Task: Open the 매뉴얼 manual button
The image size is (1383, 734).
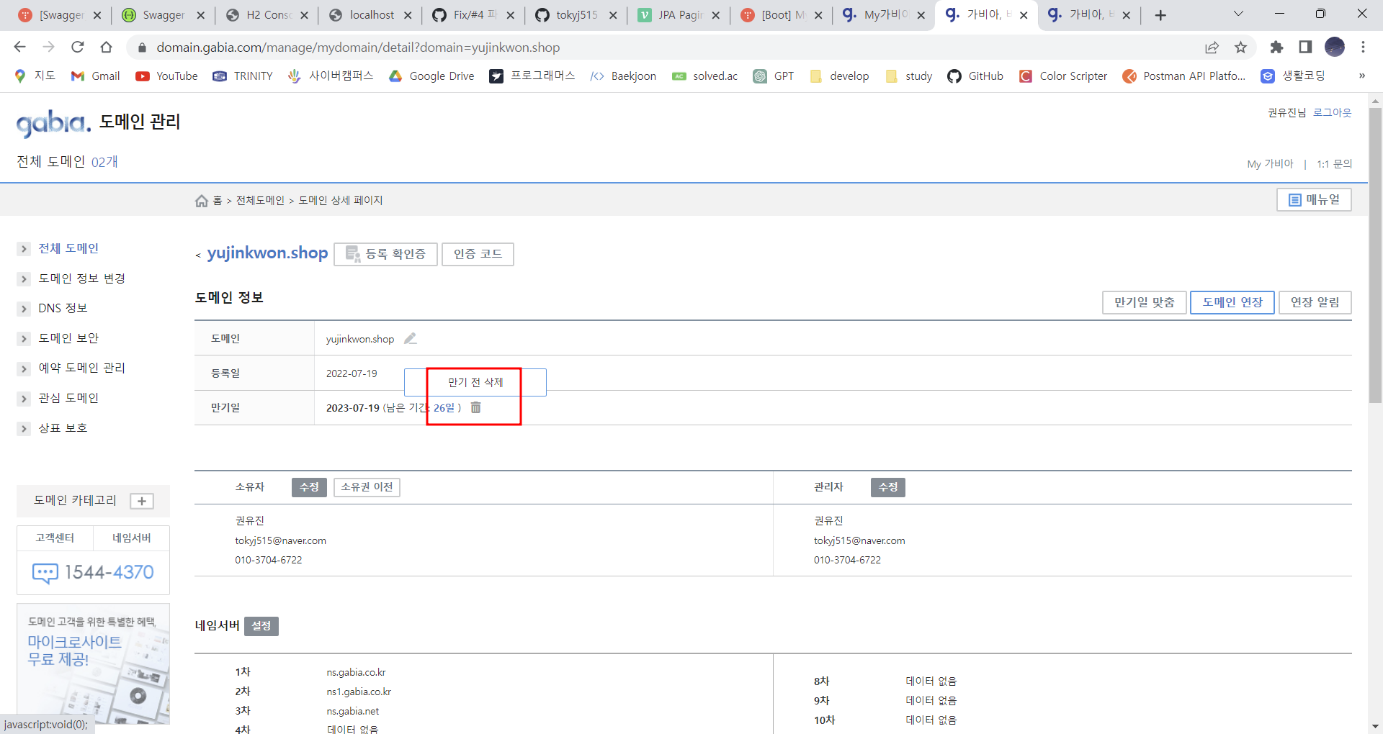Action: (1314, 199)
